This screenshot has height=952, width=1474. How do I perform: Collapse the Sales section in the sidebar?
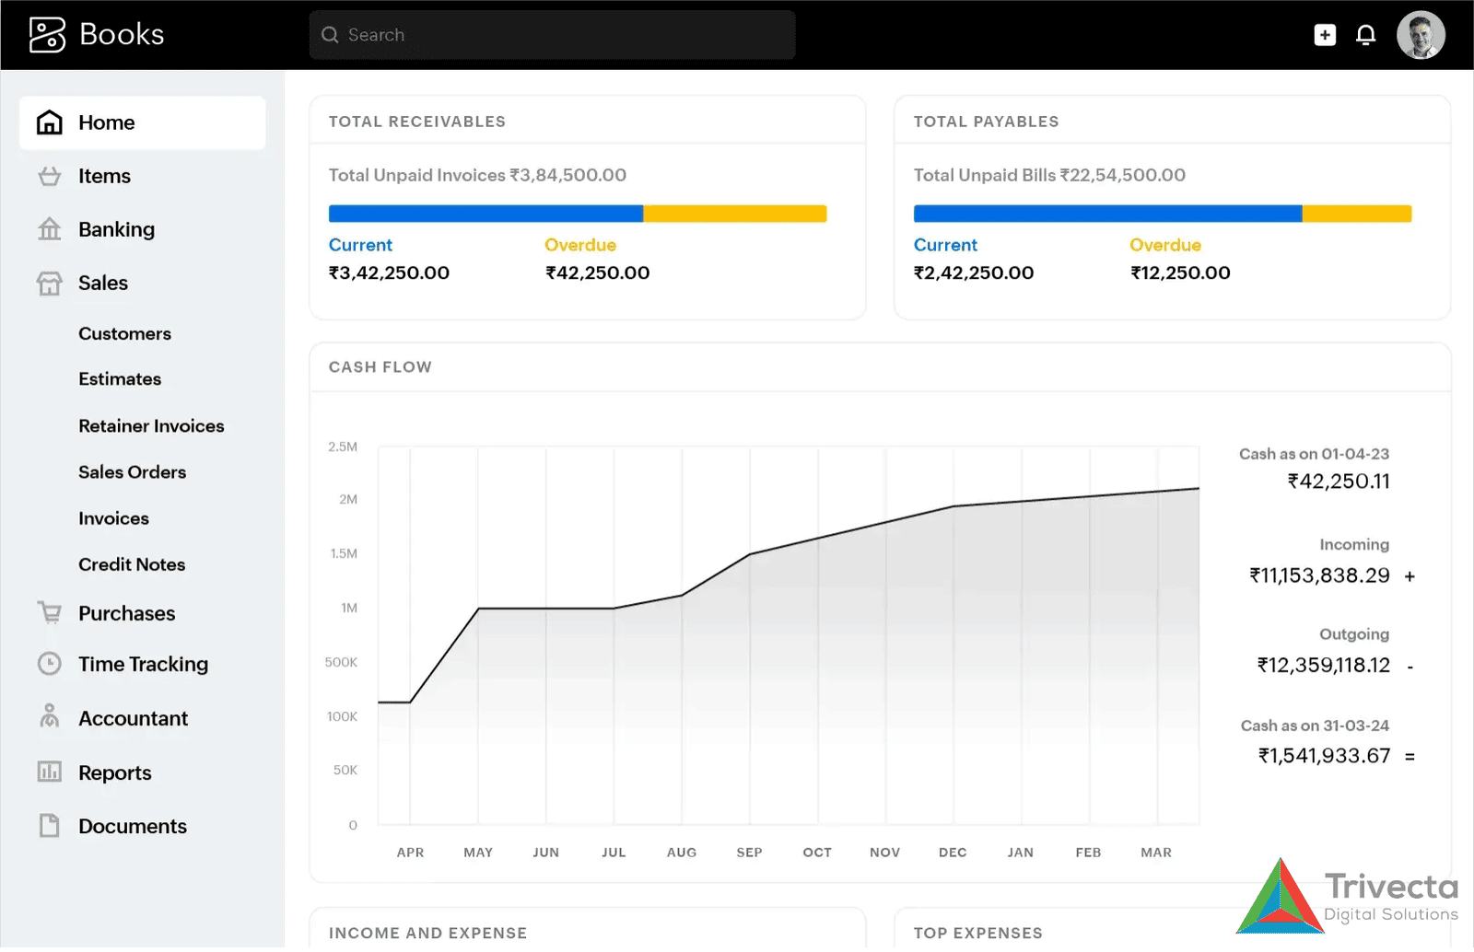102,283
